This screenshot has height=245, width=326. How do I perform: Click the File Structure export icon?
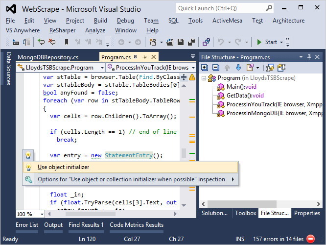(250, 68)
